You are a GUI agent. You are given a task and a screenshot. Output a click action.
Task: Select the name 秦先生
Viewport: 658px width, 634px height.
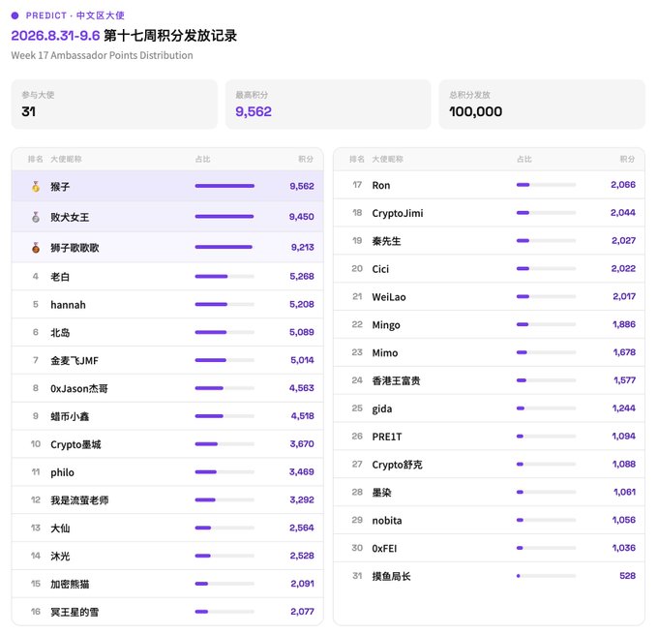[x=386, y=241]
